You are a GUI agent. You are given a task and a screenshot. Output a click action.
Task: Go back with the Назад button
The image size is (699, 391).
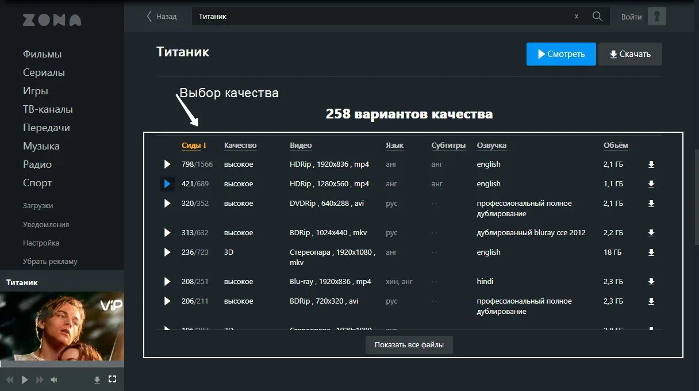[x=162, y=16]
